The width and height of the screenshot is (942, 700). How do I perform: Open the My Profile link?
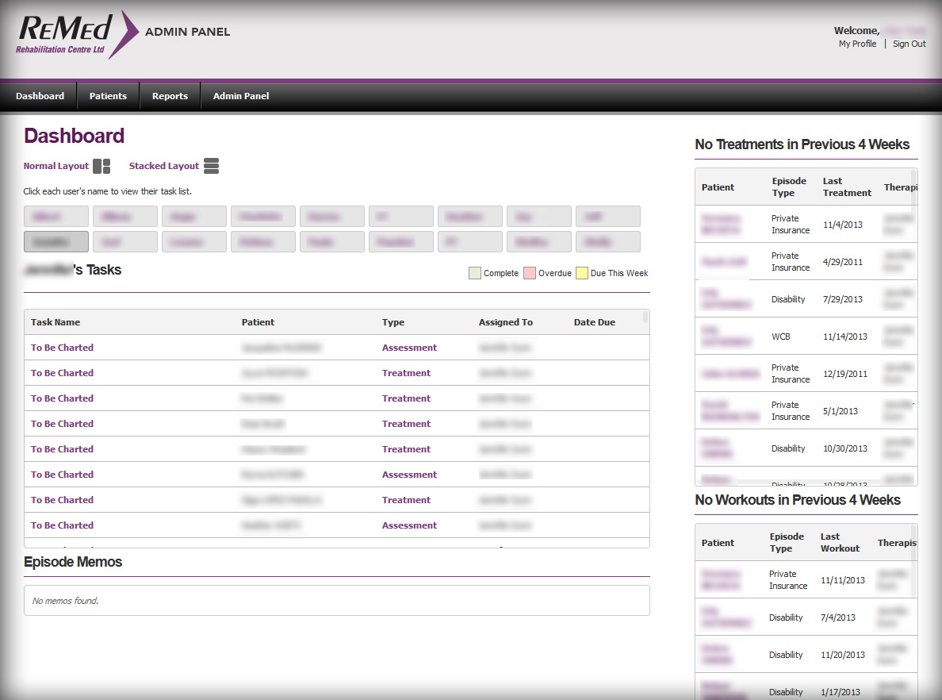tap(857, 44)
